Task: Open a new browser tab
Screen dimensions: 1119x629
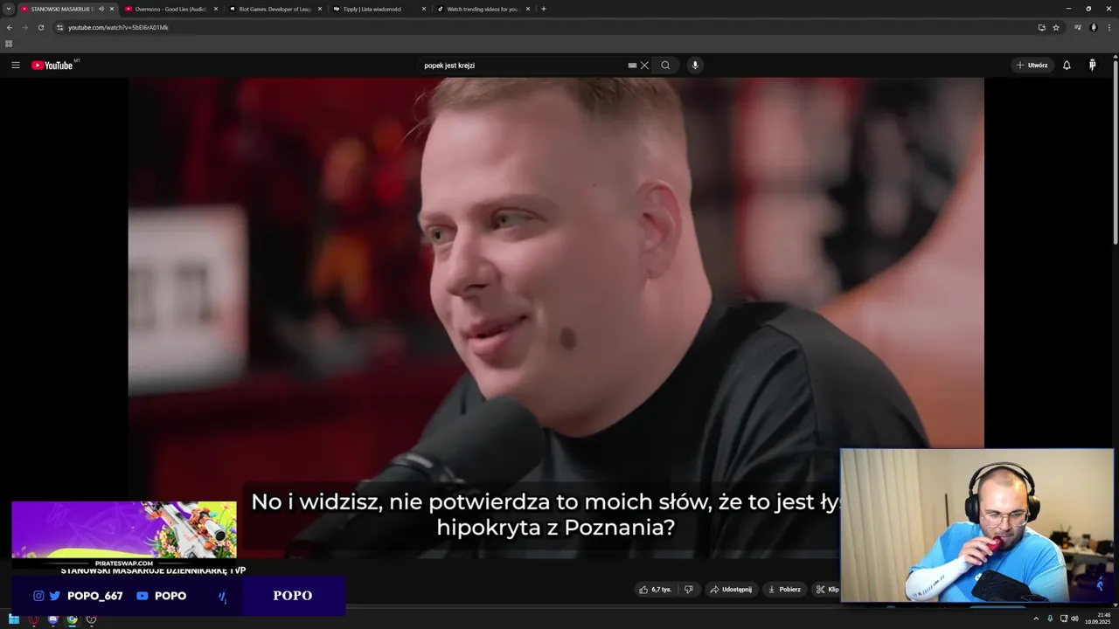Action: (544, 9)
